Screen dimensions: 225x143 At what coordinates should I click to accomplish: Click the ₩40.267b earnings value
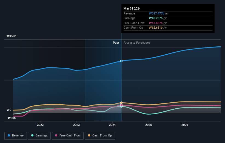click(x=156, y=18)
